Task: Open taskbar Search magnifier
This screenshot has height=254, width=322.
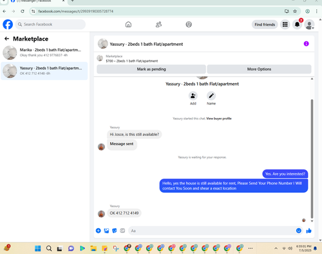Action: click(x=49, y=248)
